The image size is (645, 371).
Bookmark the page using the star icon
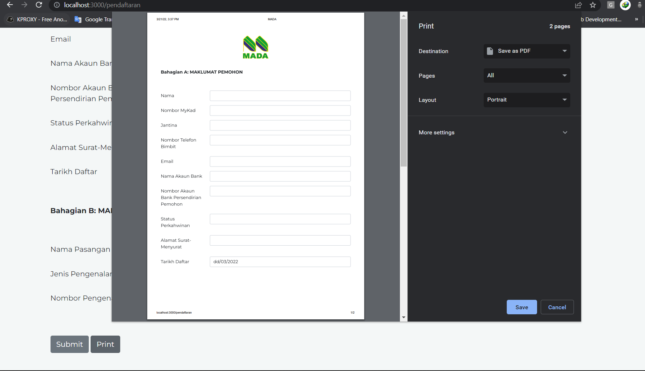tap(593, 5)
